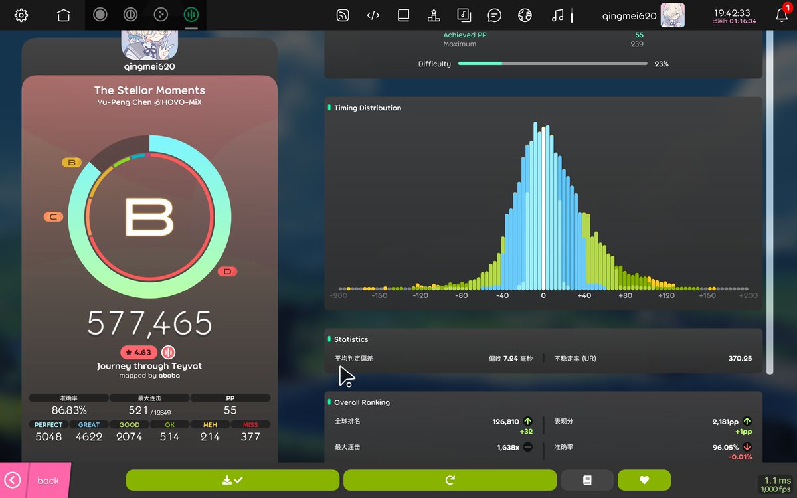Open the beatmap listing overlay

click(x=464, y=15)
